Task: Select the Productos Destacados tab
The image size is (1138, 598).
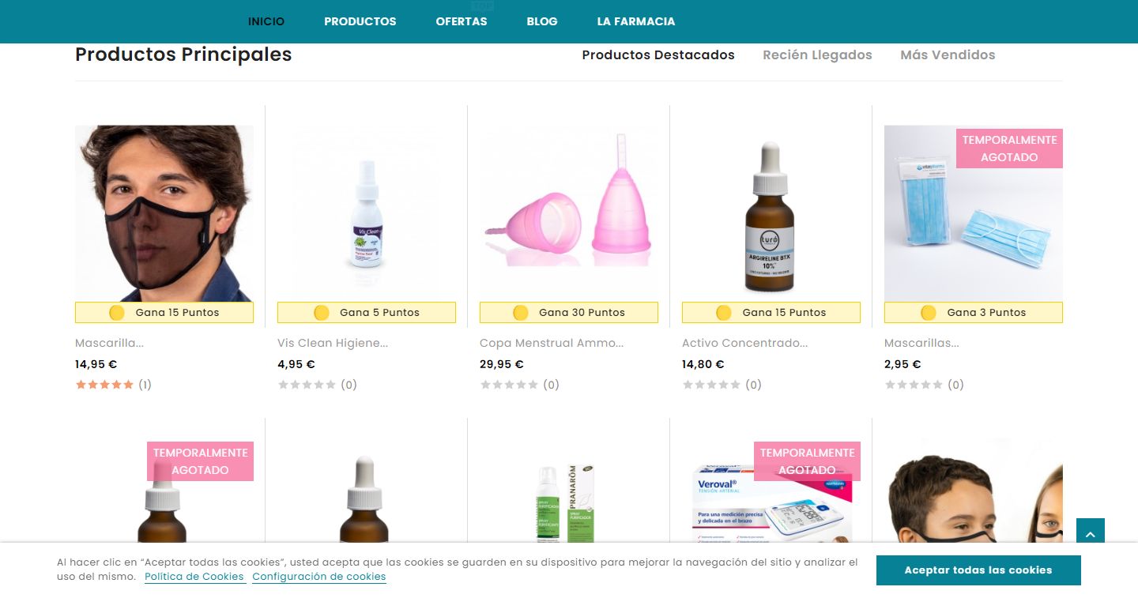Action: (x=658, y=55)
